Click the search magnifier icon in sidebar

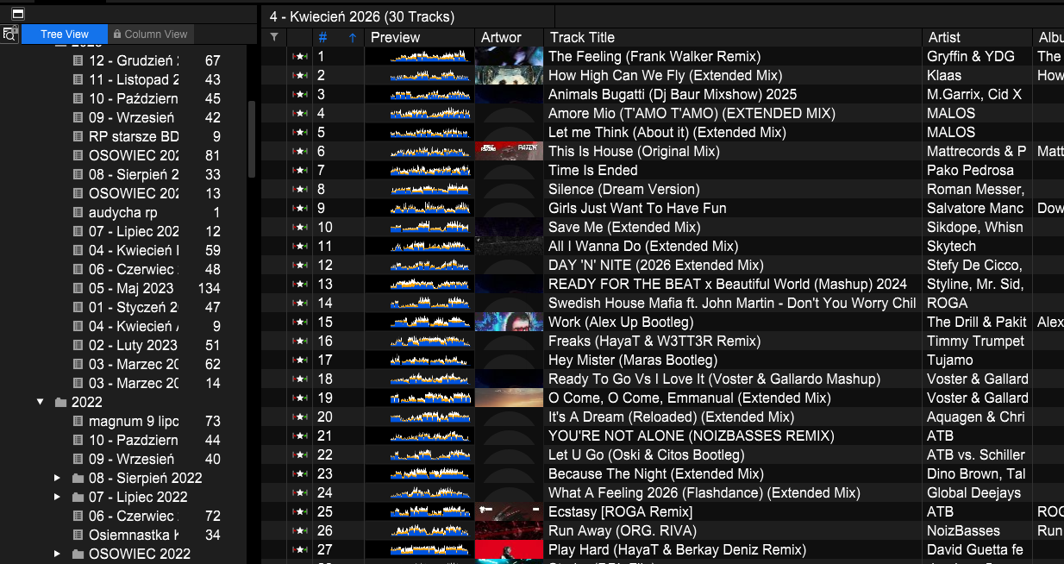(x=9, y=34)
